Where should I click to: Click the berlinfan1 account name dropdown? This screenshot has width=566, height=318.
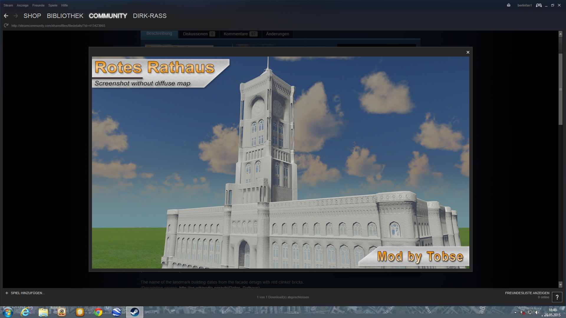tap(524, 5)
